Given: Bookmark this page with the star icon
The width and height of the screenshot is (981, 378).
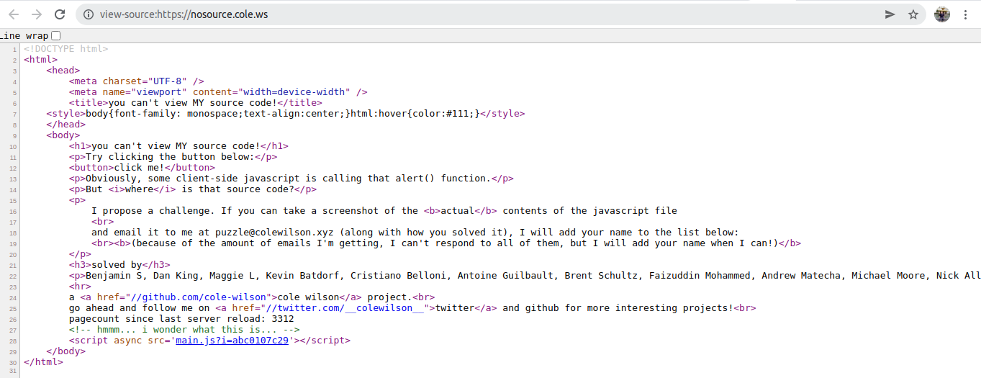Looking at the screenshot, I should [x=913, y=14].
